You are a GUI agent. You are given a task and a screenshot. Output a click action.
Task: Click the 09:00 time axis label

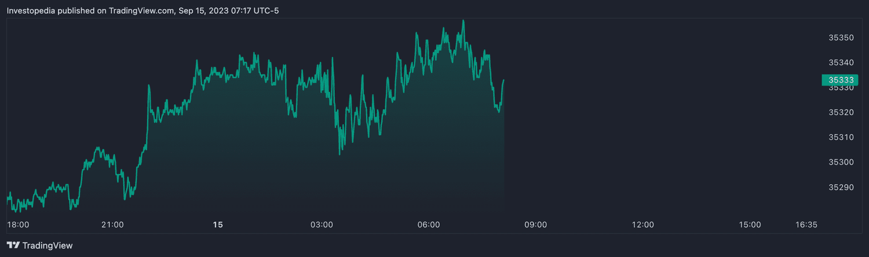tap(536, 225)
